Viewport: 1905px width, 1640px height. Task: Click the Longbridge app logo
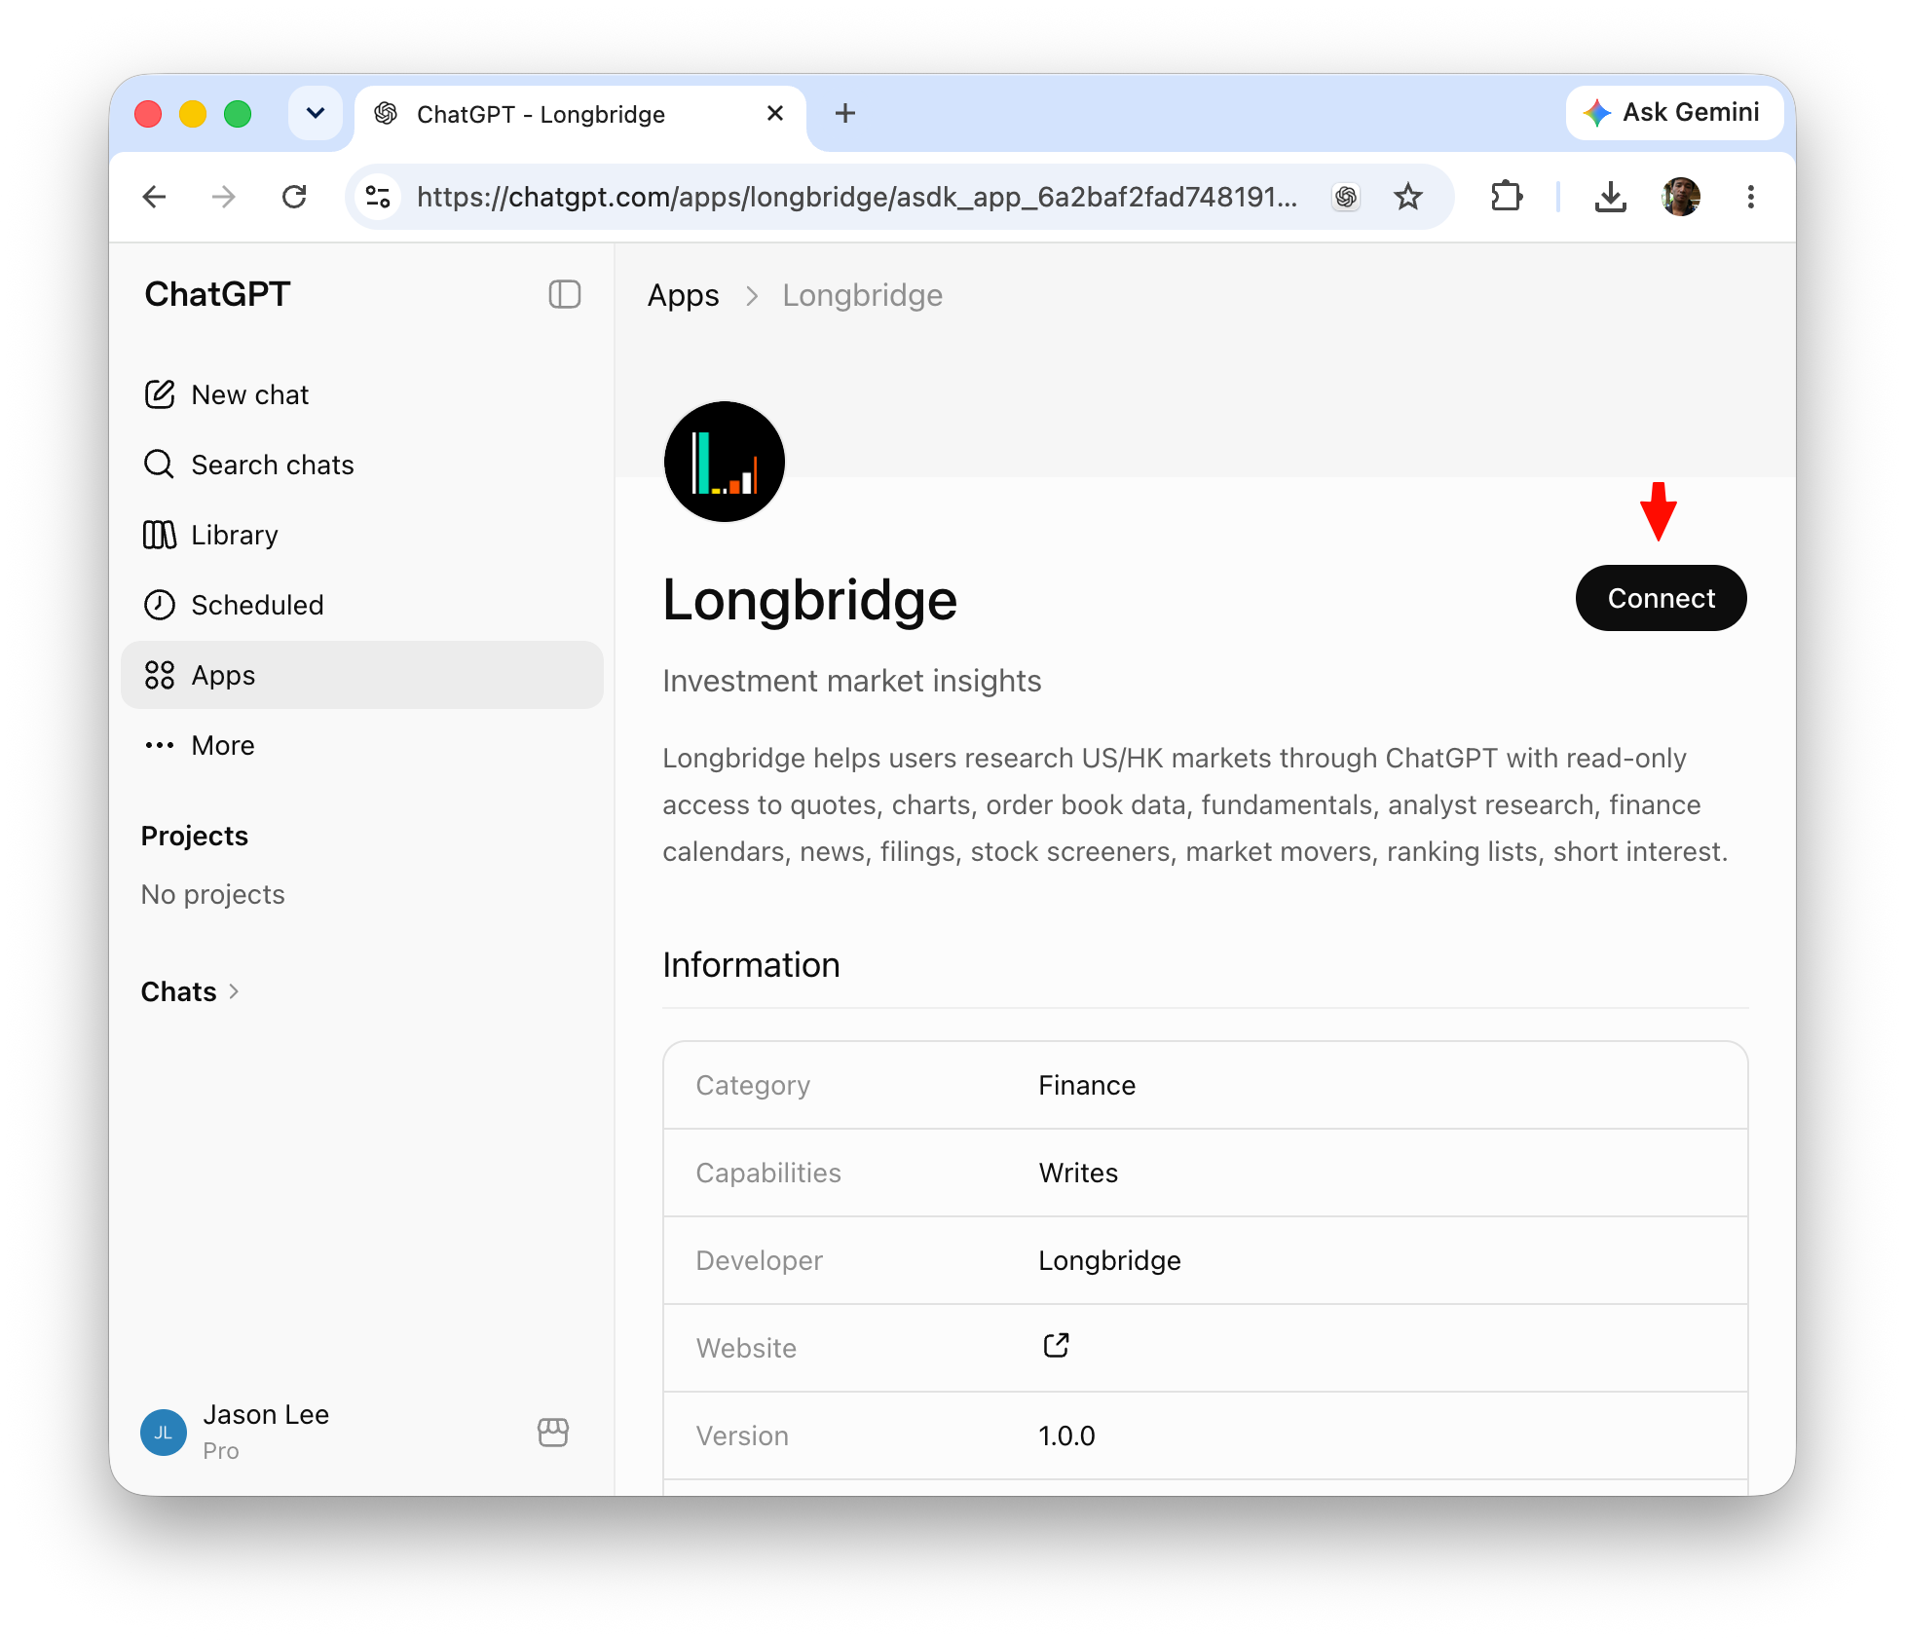[725, 462]
